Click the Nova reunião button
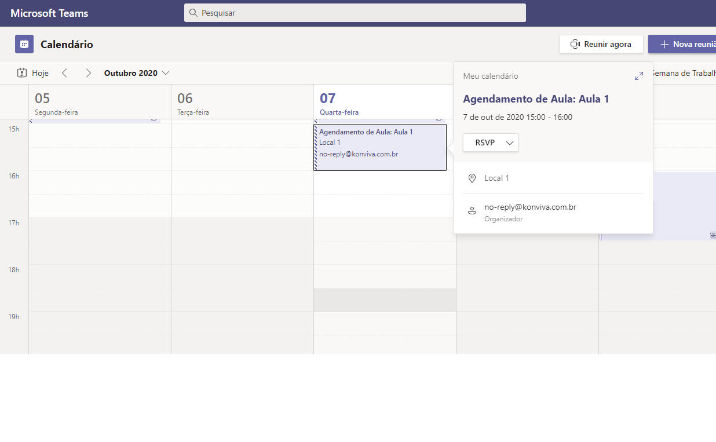The width and height of the screenshot is (716, 442). coord(682,44)
